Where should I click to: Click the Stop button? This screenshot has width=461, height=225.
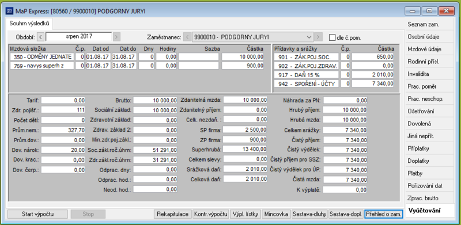coord(88,214)
